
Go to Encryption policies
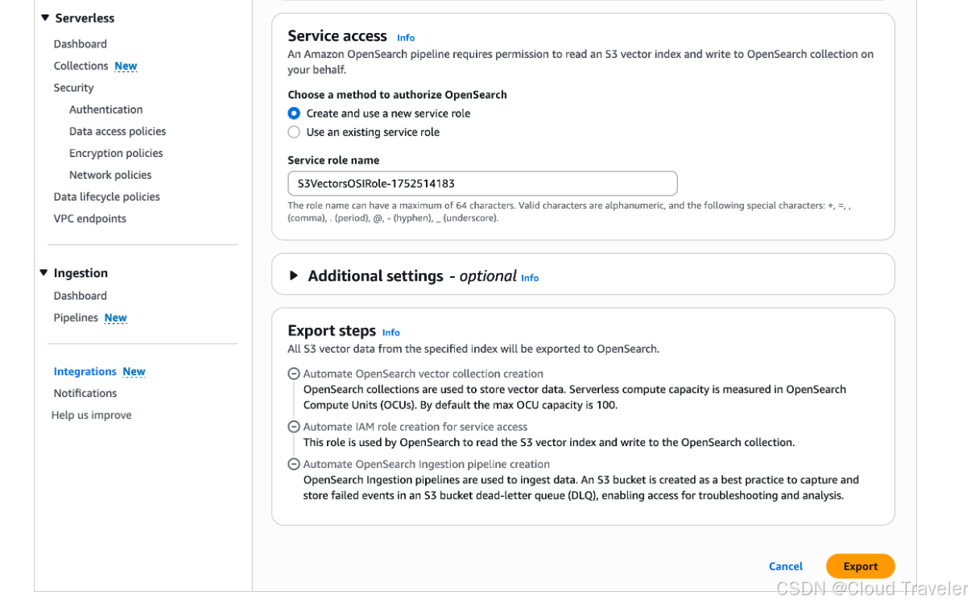116,153
